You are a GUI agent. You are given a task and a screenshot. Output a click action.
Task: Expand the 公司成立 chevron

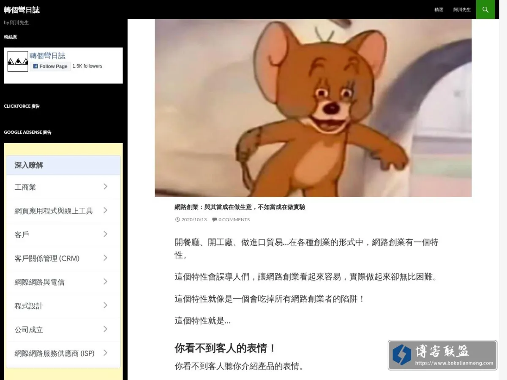pyautogui.click(x=105, y=329)
